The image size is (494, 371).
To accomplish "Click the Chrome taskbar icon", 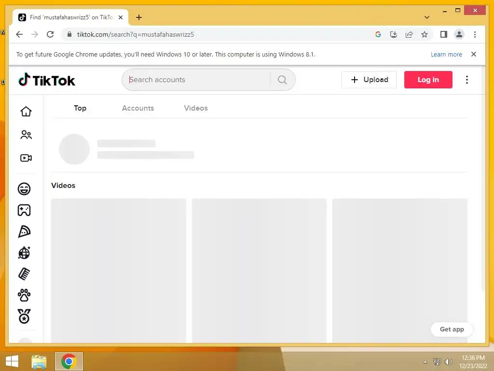I will pos(69,361).
